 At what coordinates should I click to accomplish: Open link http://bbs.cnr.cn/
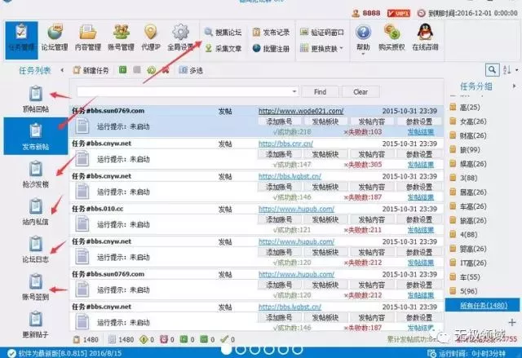(x=285, y=144)
